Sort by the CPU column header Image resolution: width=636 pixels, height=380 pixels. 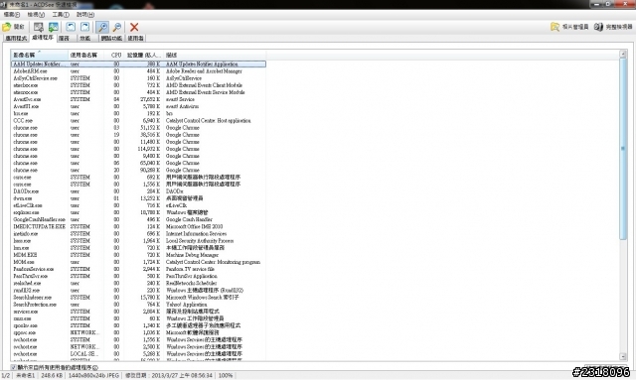tap(114, 55)
